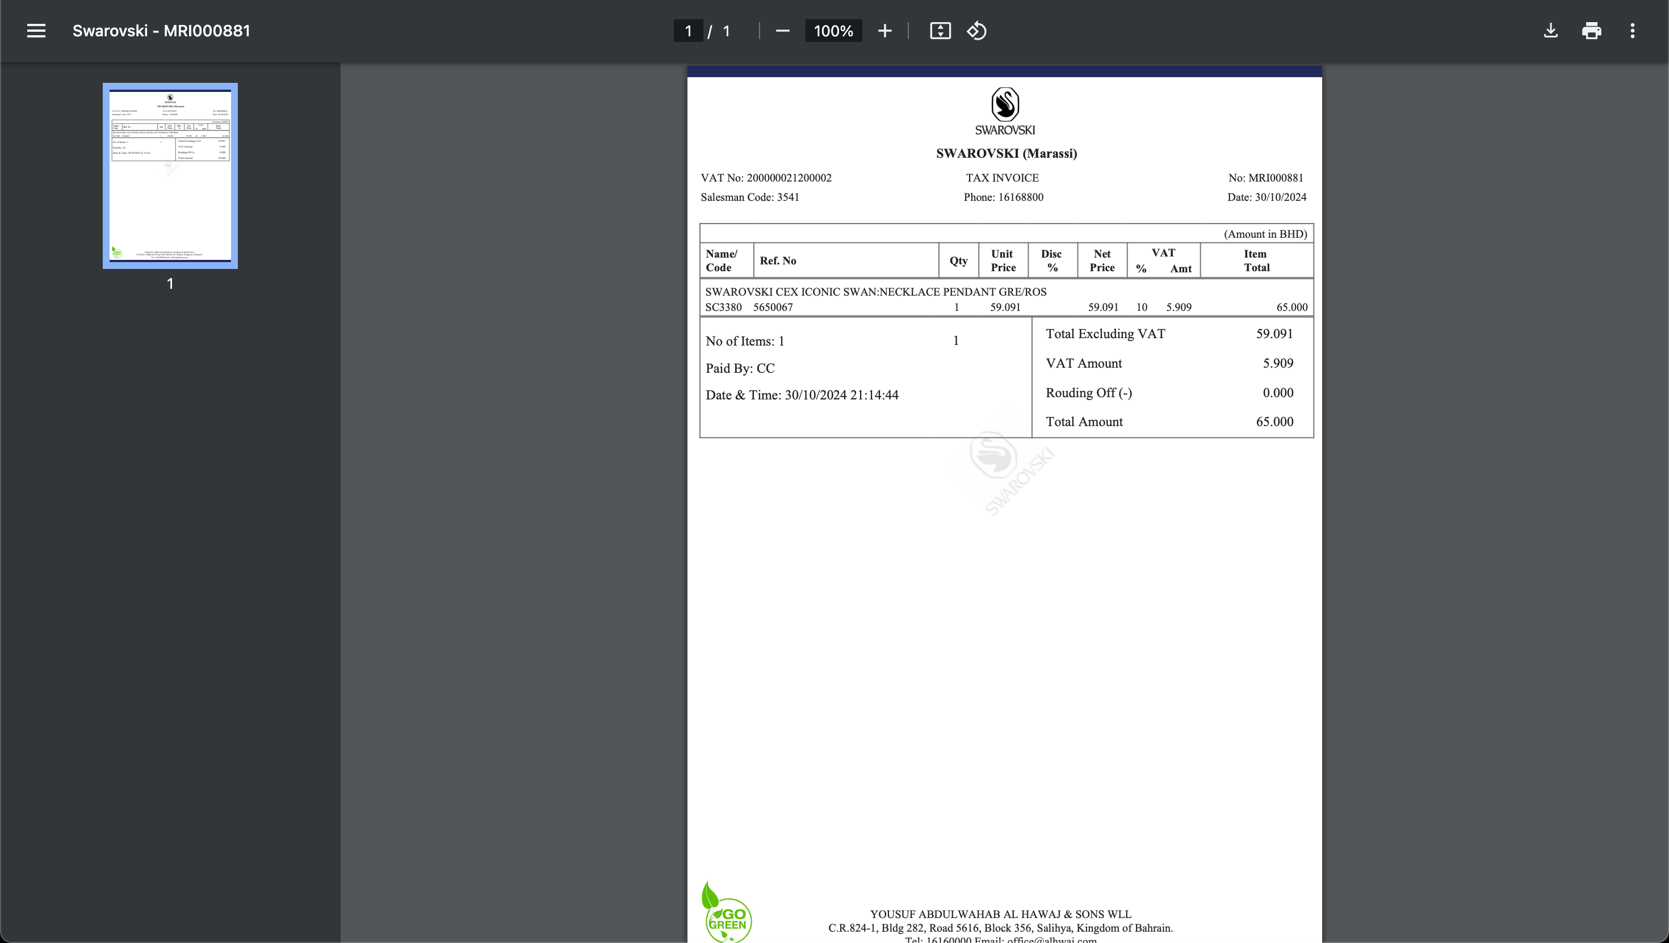The height and width of the screenshot is (943, 1669).
Task: Click the rounding value '0.000'
Action: click(x=1278, y=393)
